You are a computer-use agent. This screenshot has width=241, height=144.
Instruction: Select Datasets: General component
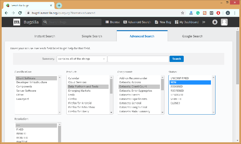[139, 103]
